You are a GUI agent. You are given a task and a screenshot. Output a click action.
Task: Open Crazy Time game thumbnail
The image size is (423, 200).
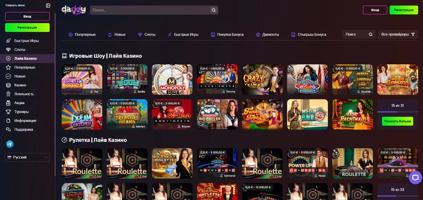[262, 79]
